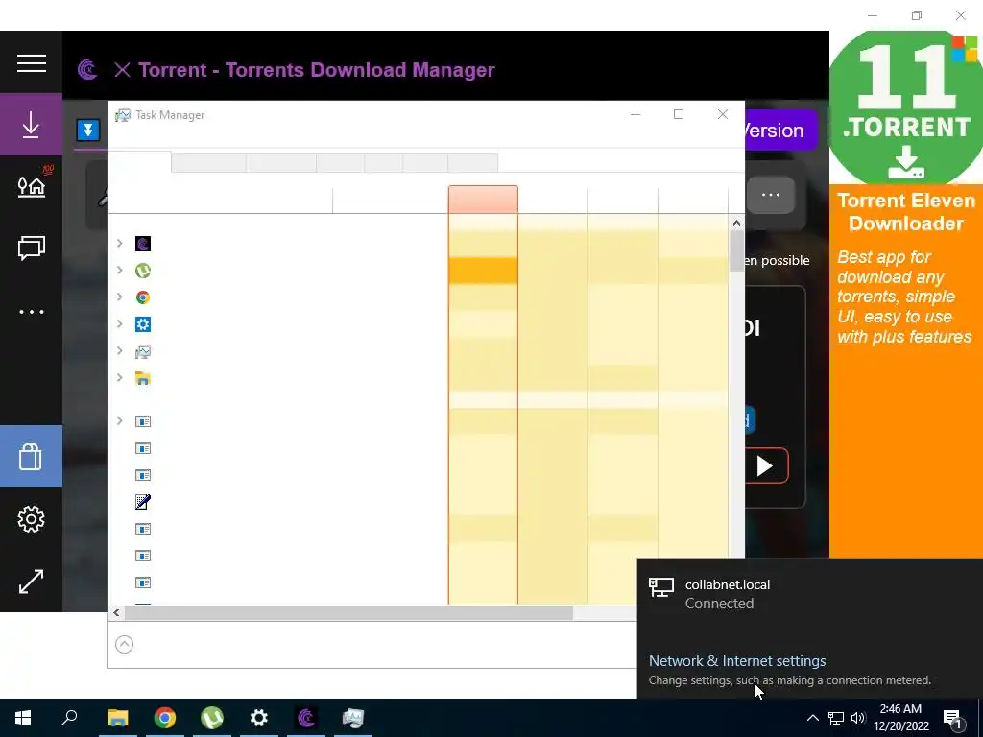Screen dimensions: 983x737
Task: Click the Task Manager vertical scrollbar thumb
Action: (736, 250)
